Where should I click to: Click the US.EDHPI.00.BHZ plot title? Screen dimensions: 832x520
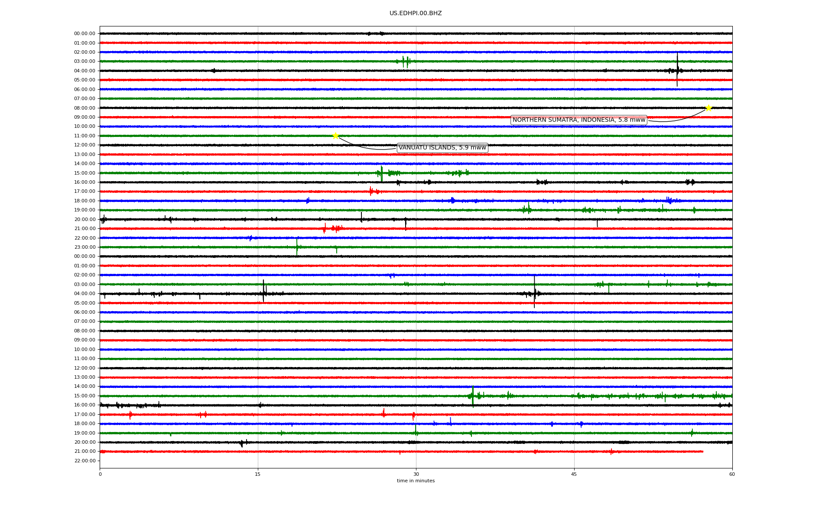tap(416, 13)
